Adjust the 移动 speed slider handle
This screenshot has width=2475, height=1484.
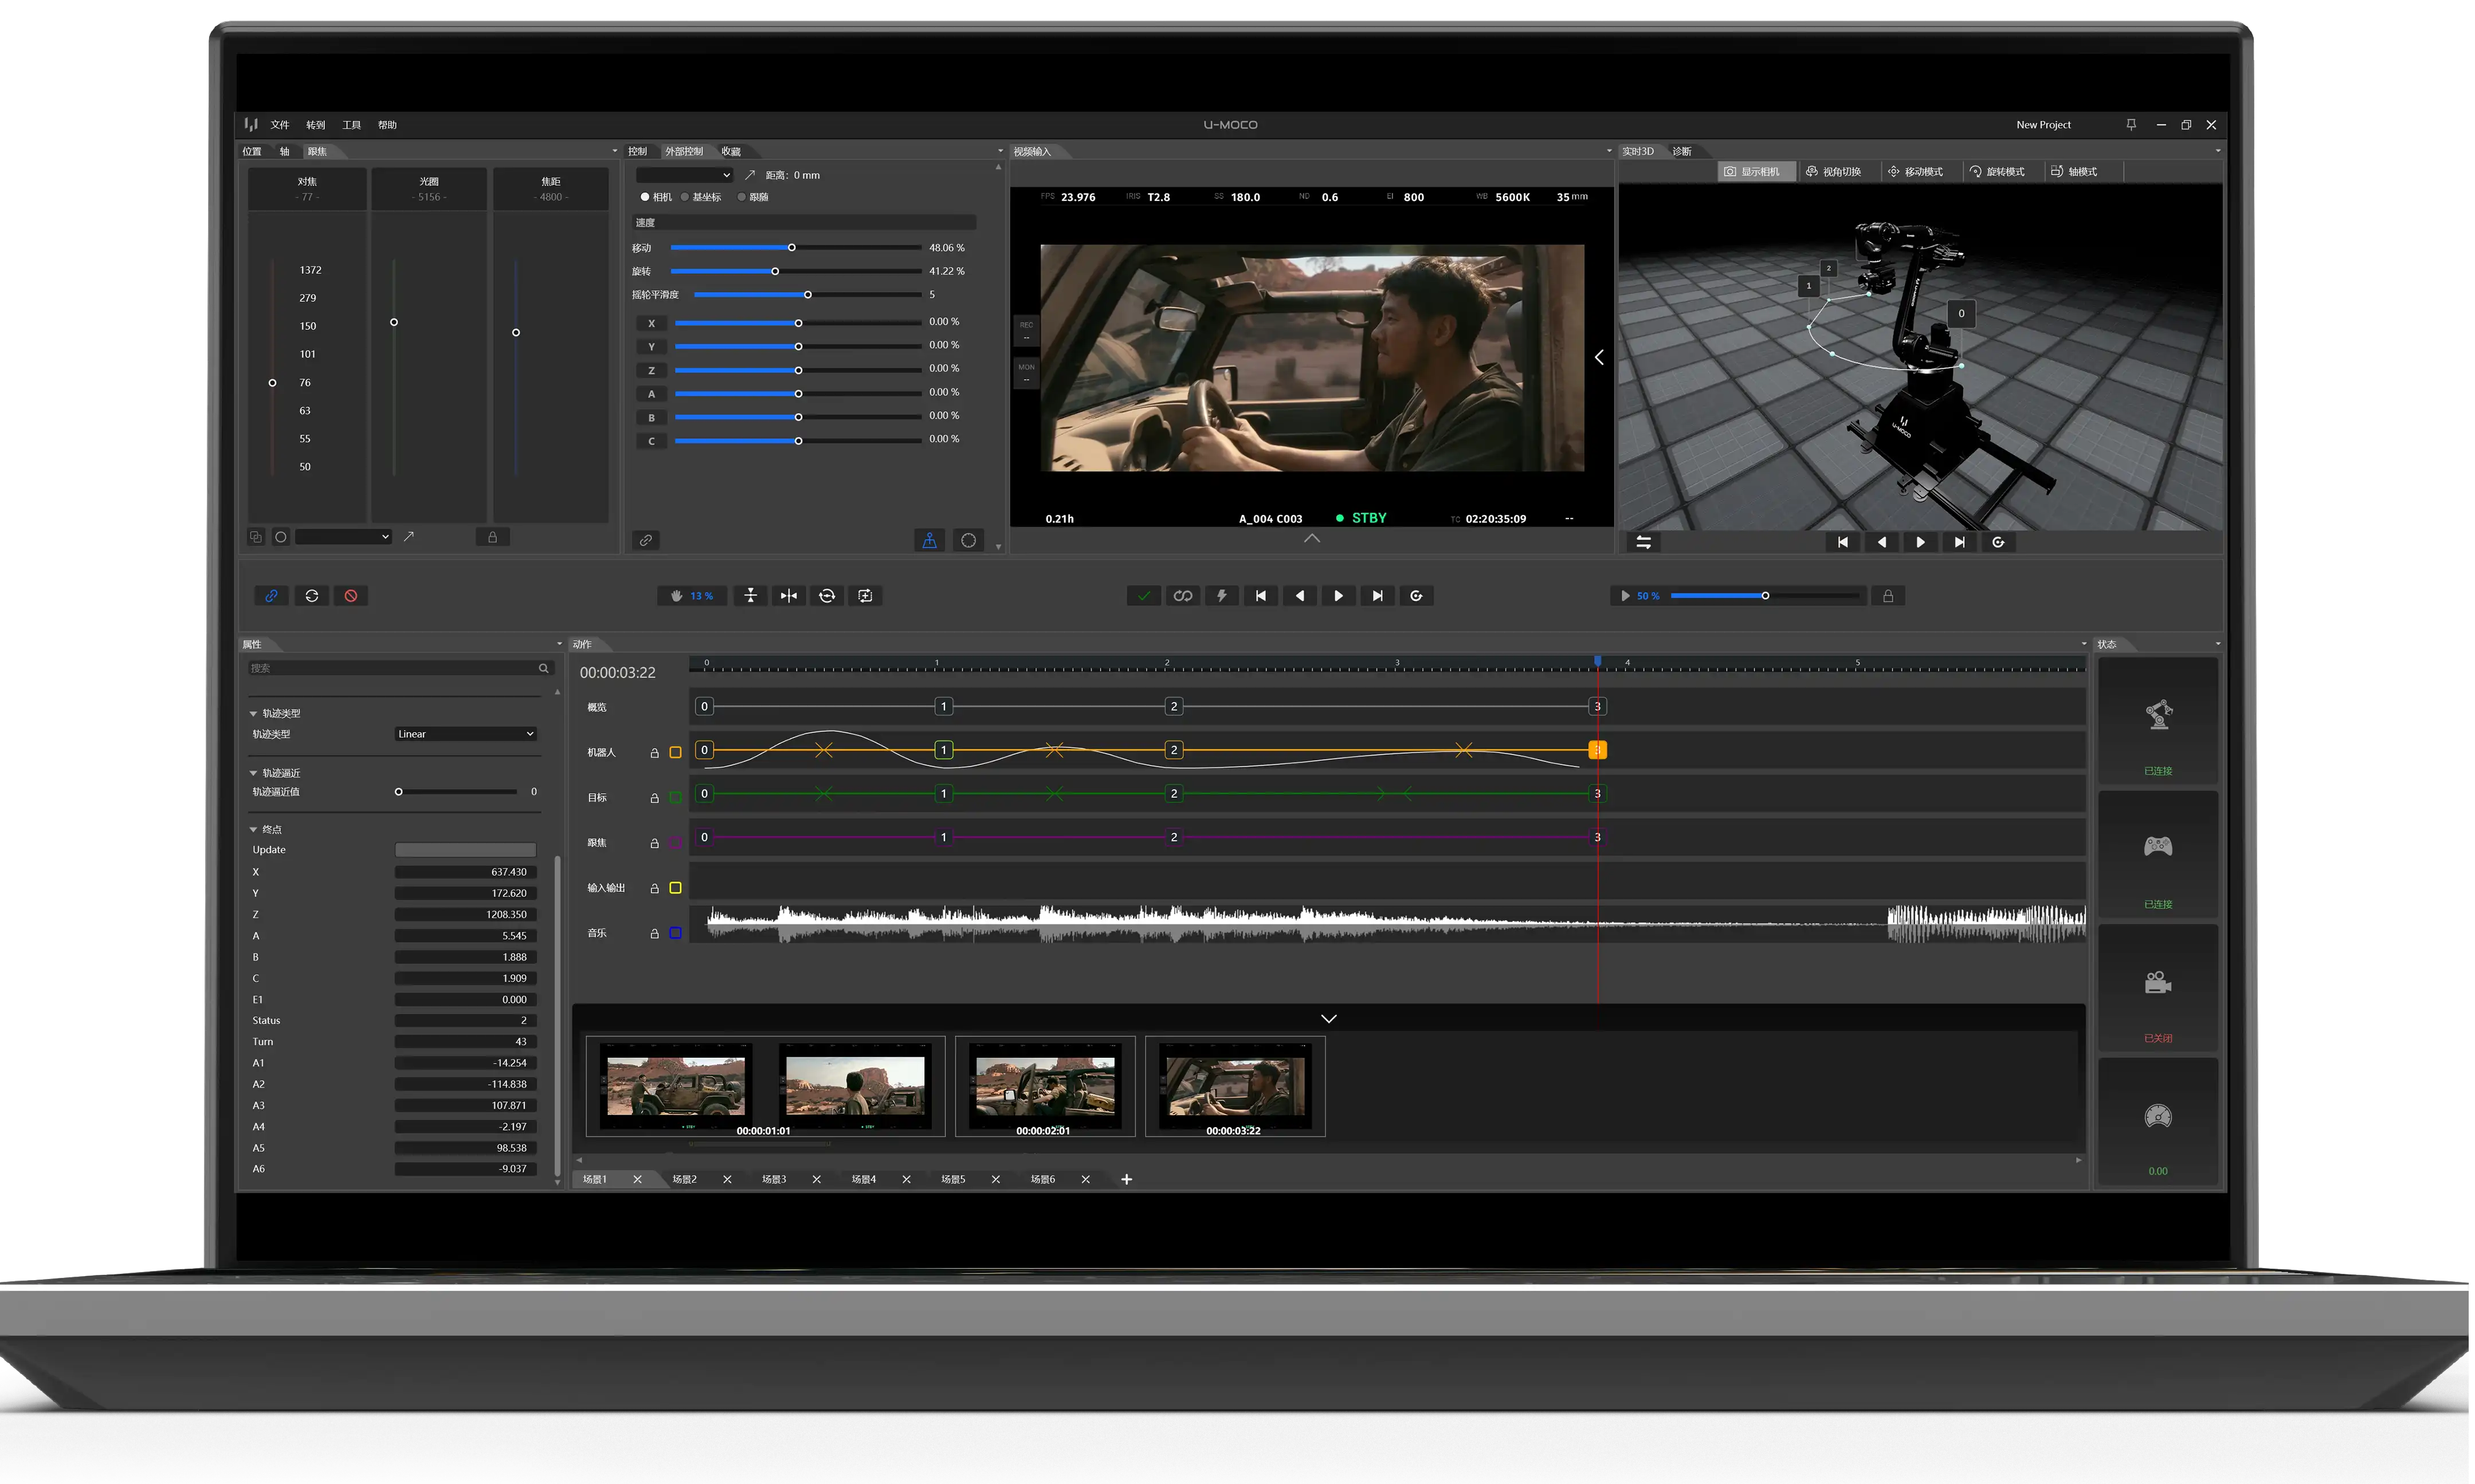(791, 248)
